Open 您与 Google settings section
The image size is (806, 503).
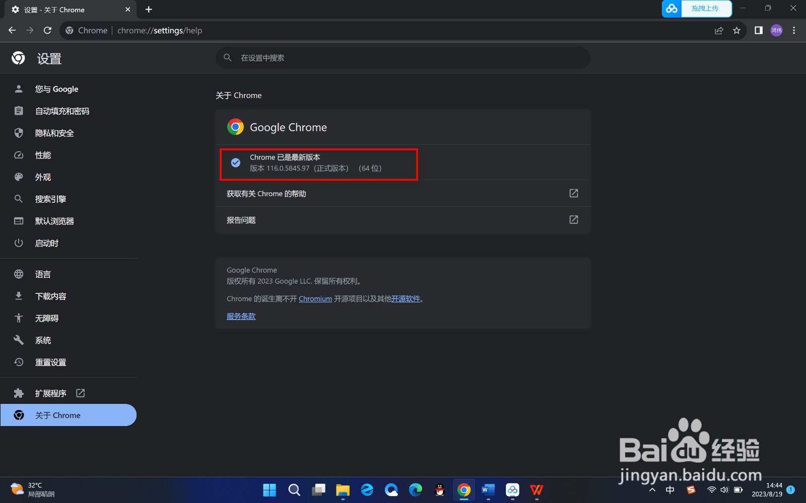pyautogui.click(x=69, y=89)
